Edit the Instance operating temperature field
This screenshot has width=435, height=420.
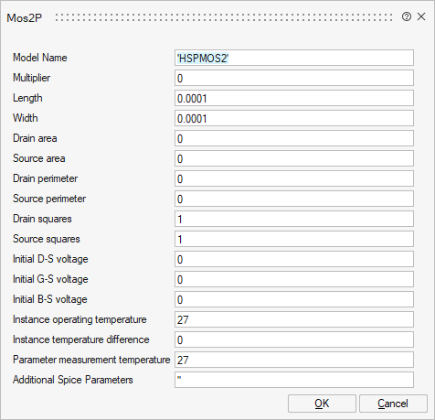pos(294,319)
